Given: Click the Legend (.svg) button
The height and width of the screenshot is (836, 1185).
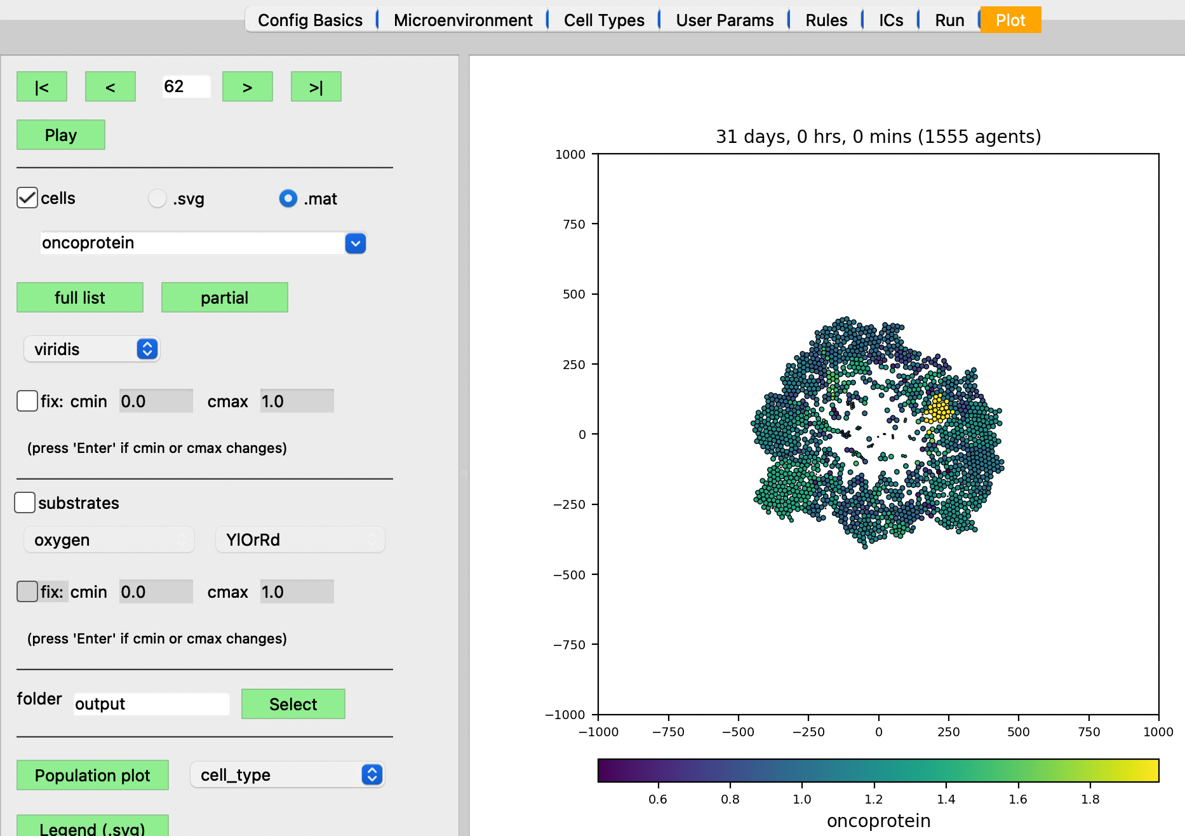Looking at the screenshot, I should (x=93, y=826).
